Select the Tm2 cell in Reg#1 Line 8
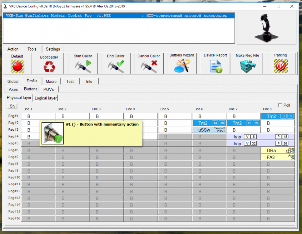This screenshot has width=302, height=234. coord(278,116)
